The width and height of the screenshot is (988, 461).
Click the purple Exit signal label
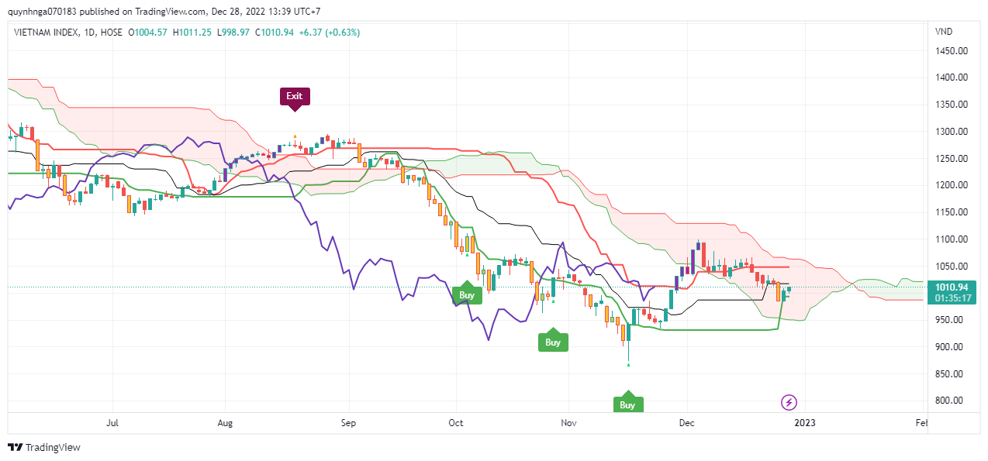pos(294,96)
